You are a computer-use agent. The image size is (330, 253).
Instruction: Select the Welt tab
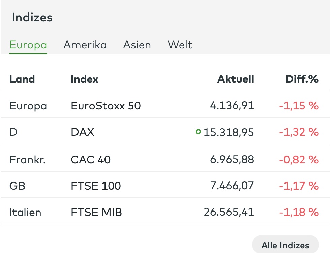(x=180, y=45)
